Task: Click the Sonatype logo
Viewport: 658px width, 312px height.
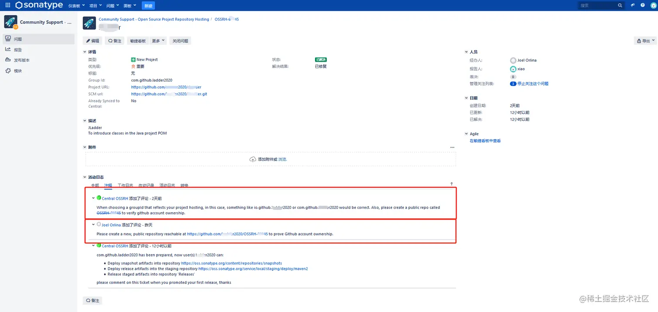Action: (x=39, y=5)
